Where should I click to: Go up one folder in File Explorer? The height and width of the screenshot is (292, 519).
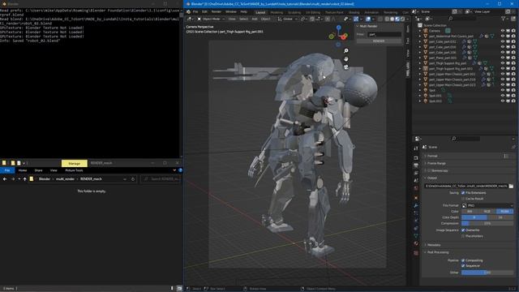pos(24,179)
